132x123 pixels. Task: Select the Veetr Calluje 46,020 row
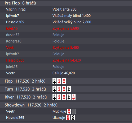pyautogui.click(x=66, y=73)
